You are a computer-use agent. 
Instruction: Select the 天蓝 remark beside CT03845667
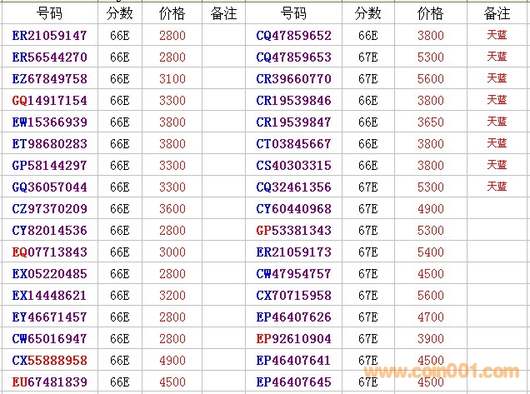click(497, 144)
